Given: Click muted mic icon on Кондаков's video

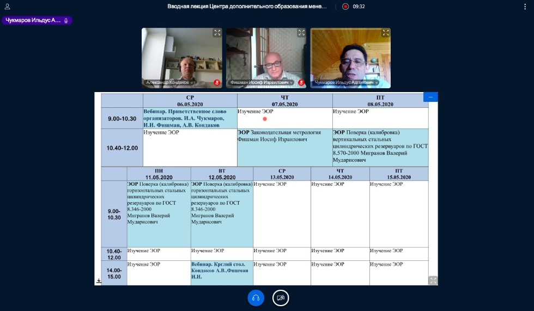Looking at the screenshot, I should click(x=217, y=83).
